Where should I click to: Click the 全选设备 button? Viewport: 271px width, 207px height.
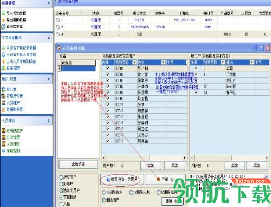point(78,164)
